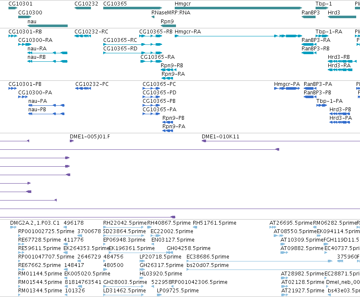
Task: Select the bs20d07.5prime EST label
Action: coord(208,266)
